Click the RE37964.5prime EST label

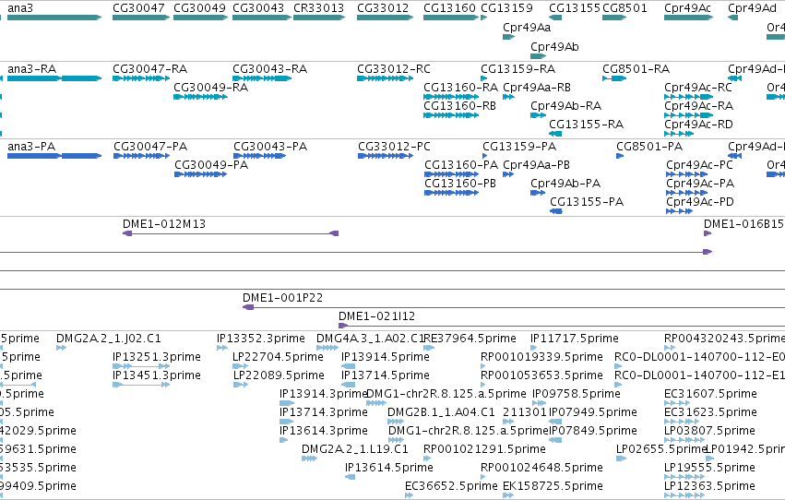tap(470, 339)
